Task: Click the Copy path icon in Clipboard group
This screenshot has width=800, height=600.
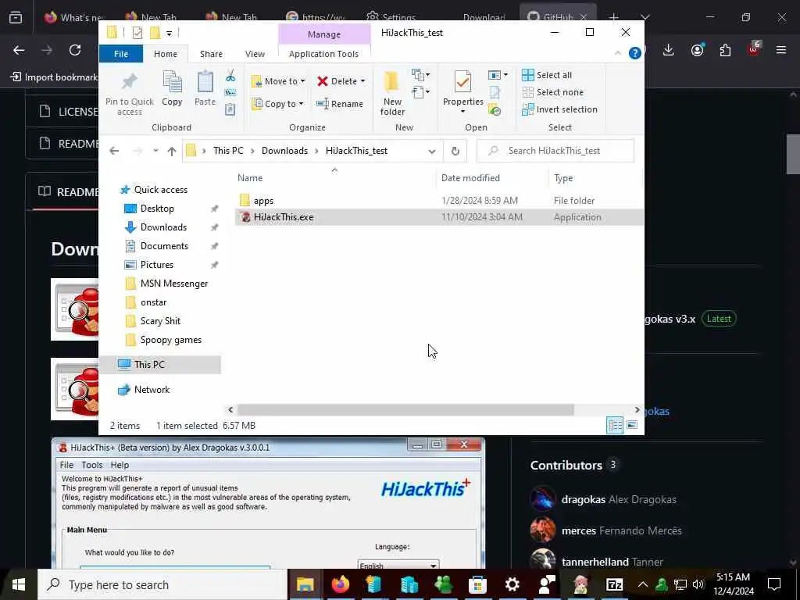Action: (230, 93)
